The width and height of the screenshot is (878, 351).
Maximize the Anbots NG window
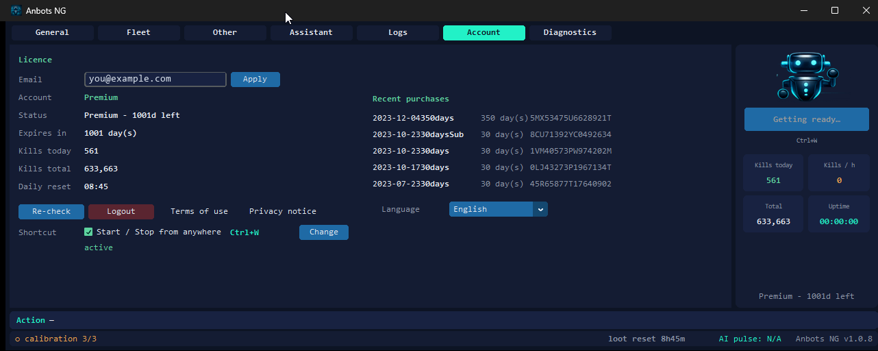[835, 10]
